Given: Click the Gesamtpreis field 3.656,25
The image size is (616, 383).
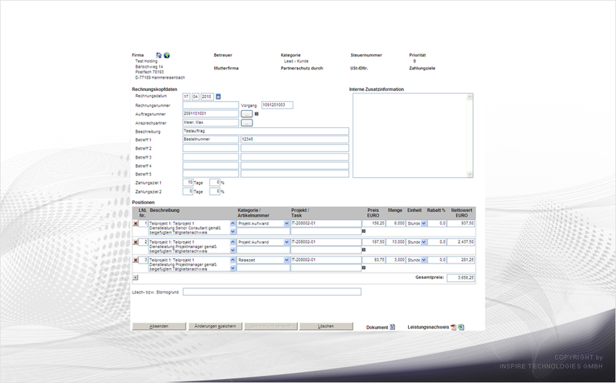Looking at the screenshot, I should (460, 277).
